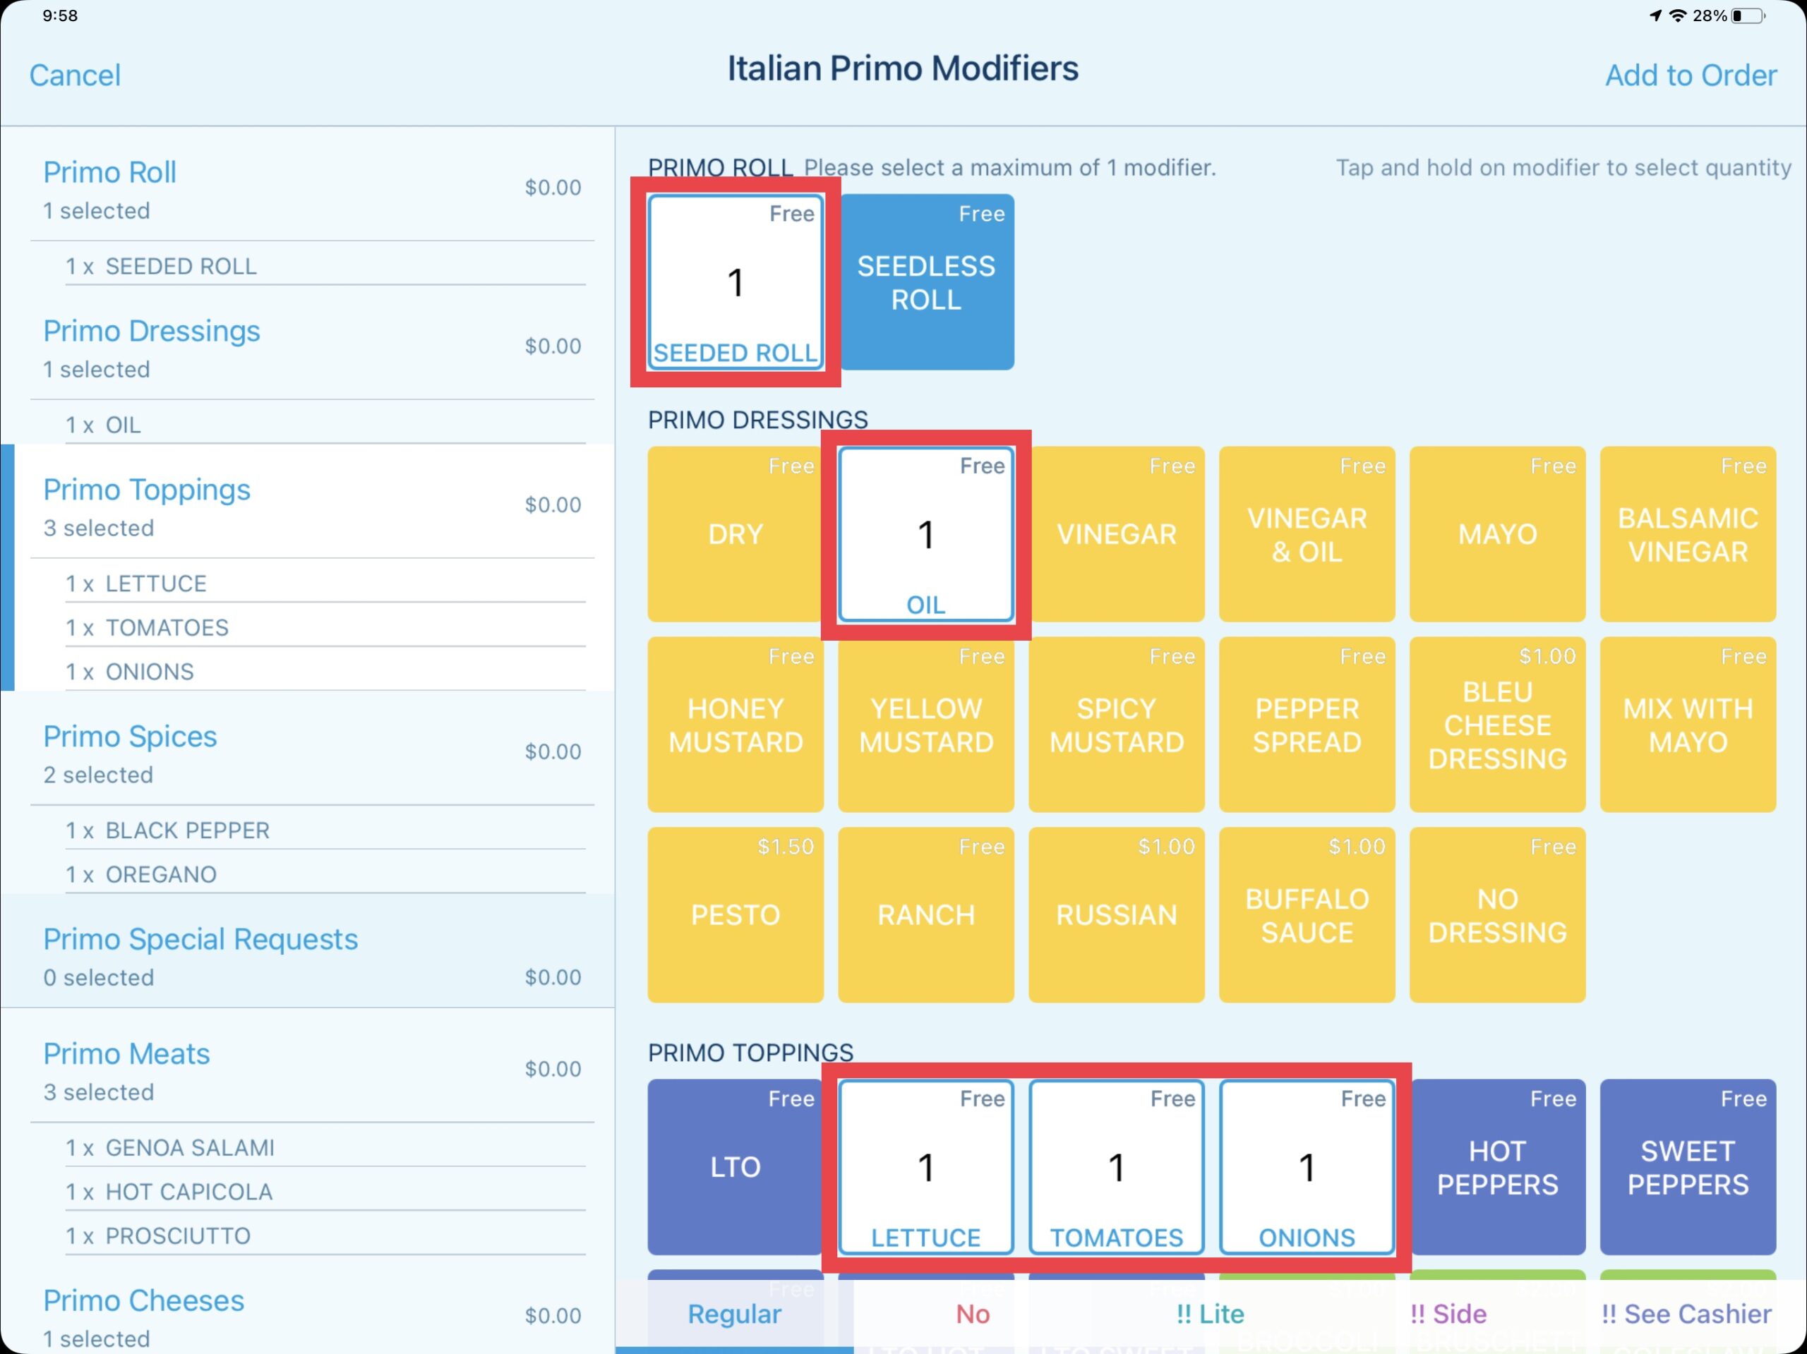Open the Primo Toppings section in sidebar
1807x1354 pixels.
[312, 507]
